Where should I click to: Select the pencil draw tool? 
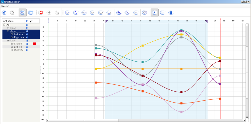click(x=119, y=12)
